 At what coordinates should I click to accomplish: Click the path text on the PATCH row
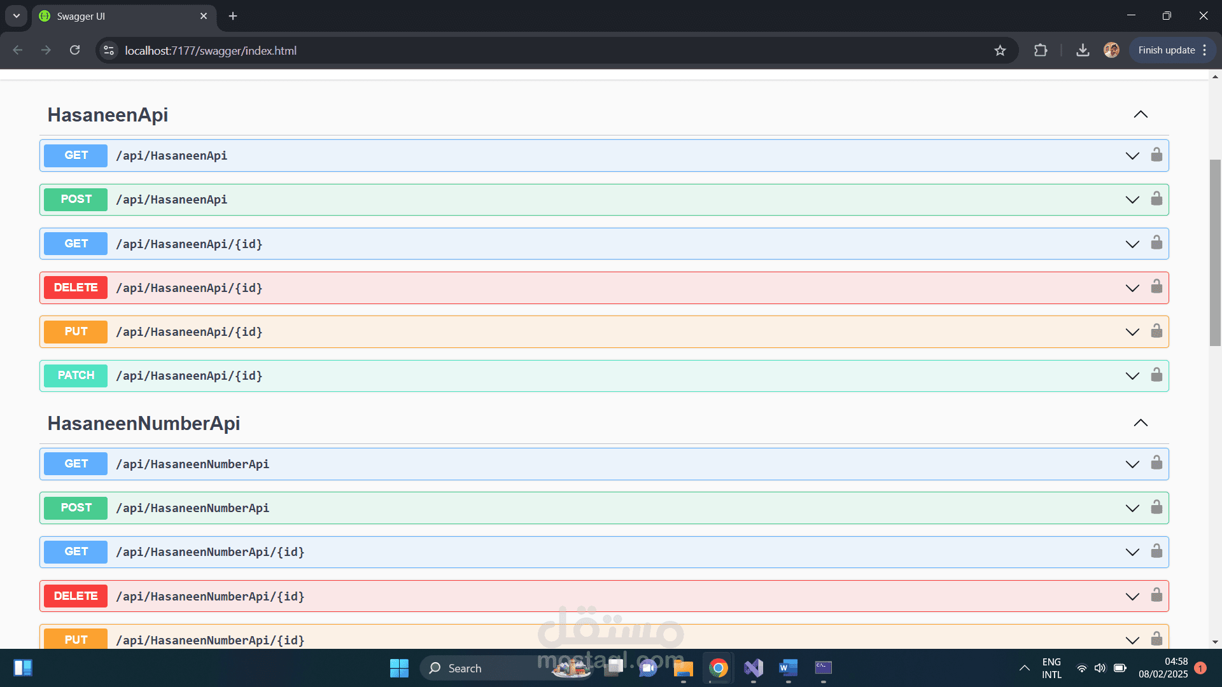point(189,376)
